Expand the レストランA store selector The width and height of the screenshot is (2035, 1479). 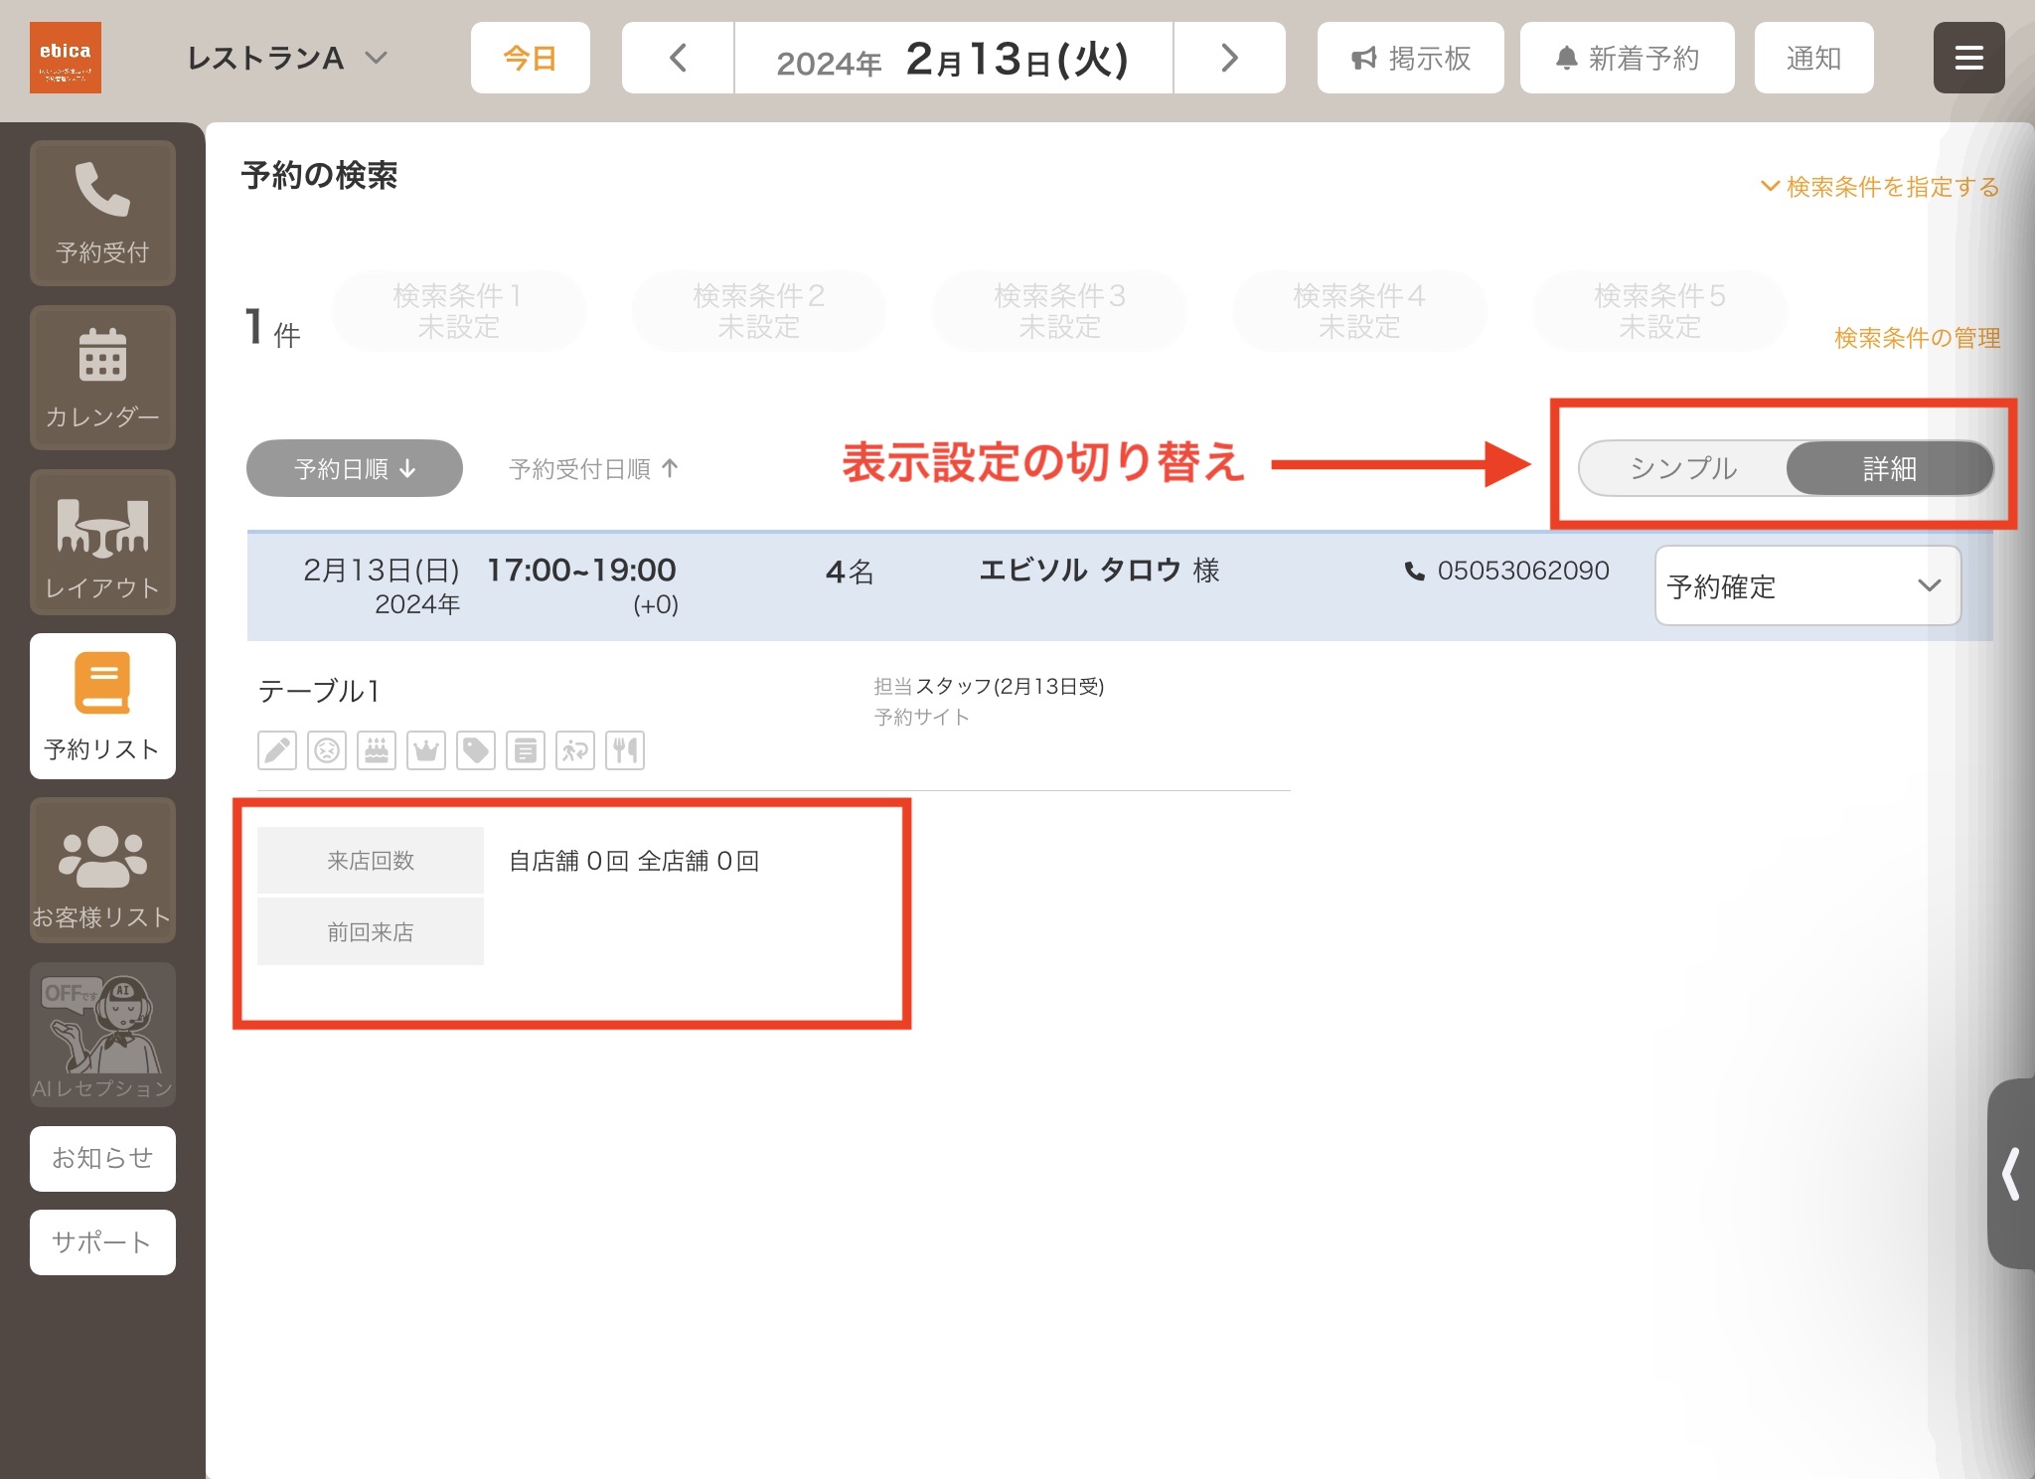287,59
